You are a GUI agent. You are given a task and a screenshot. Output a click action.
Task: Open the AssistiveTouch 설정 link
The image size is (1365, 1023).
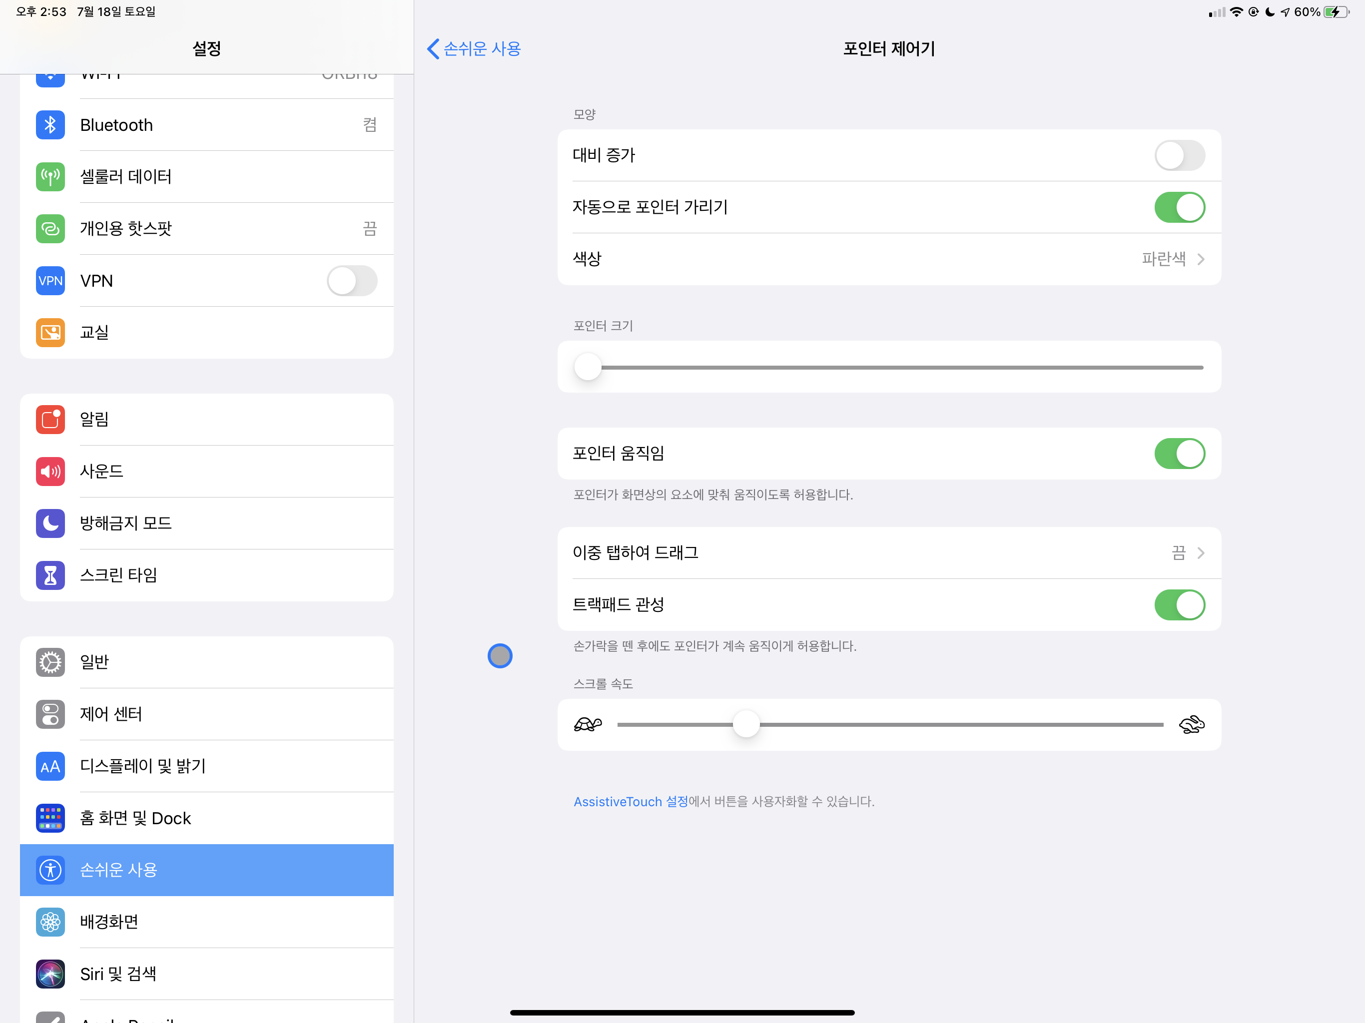click(631, 802)
